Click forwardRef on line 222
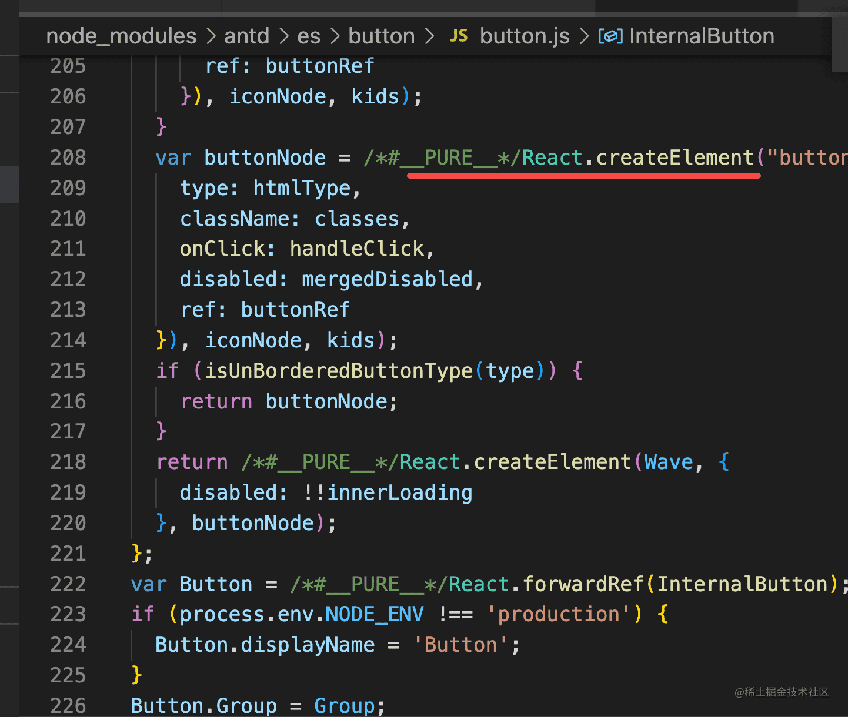This screenshot has width=848, height=717. [x=583, y=584]
